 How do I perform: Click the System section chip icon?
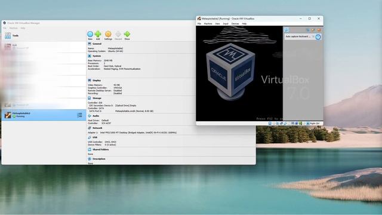(90, 56)
